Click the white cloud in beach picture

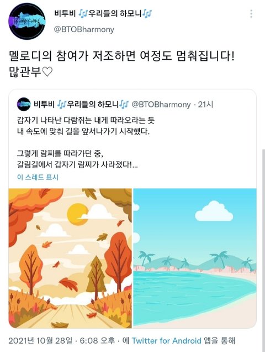click(x=214, y=211)
